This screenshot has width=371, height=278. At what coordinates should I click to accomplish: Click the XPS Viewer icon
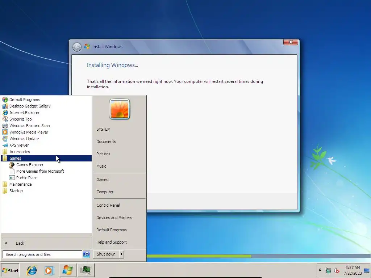tap(5, 145)
